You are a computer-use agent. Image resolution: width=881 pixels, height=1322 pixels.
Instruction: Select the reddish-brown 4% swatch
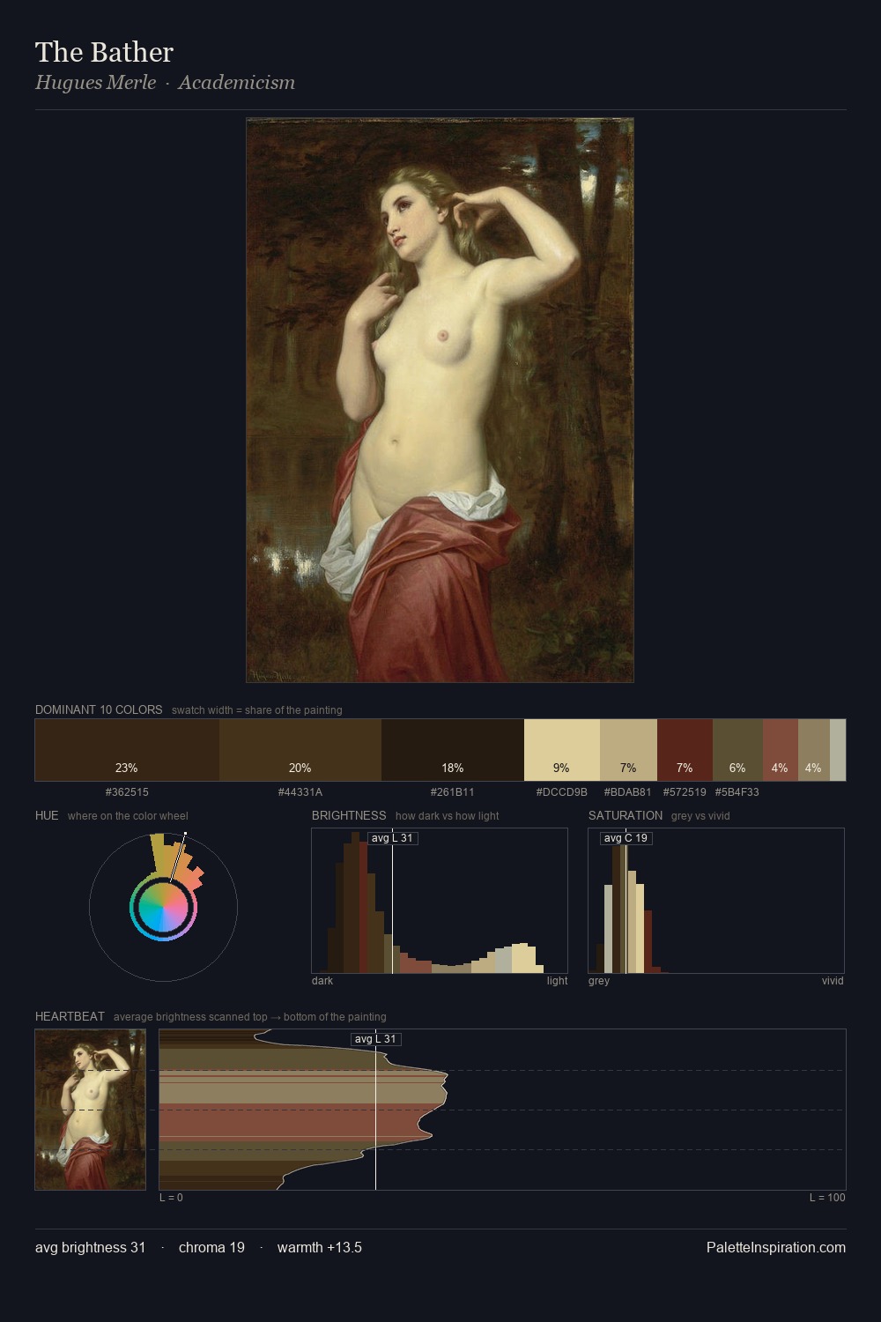[x=781, y=750]
